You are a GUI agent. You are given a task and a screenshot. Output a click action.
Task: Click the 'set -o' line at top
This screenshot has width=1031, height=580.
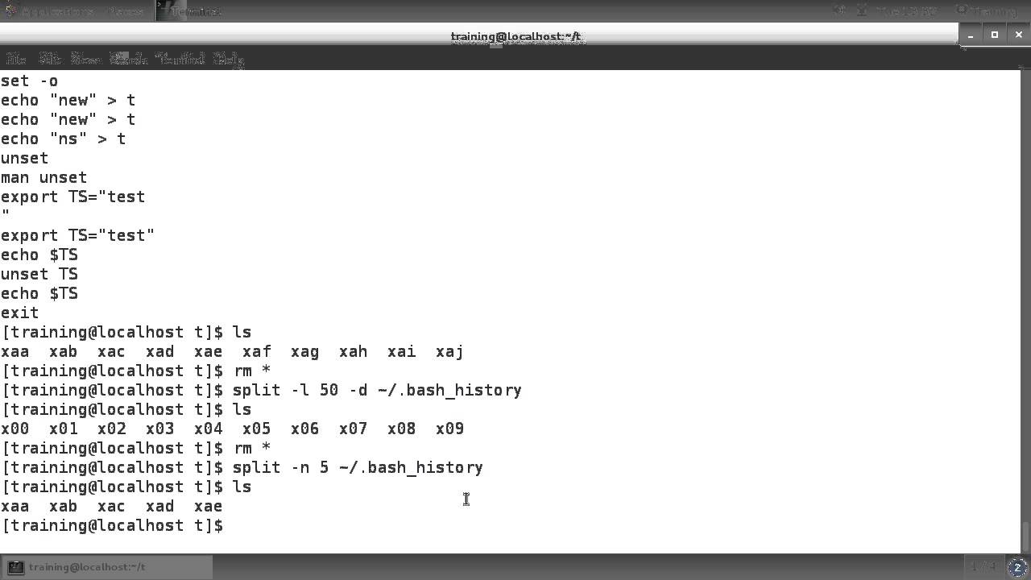coord(29,81)
